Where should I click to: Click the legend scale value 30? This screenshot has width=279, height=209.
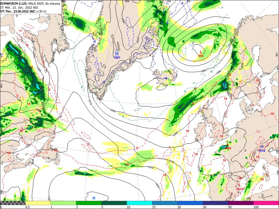pos(205,207)
